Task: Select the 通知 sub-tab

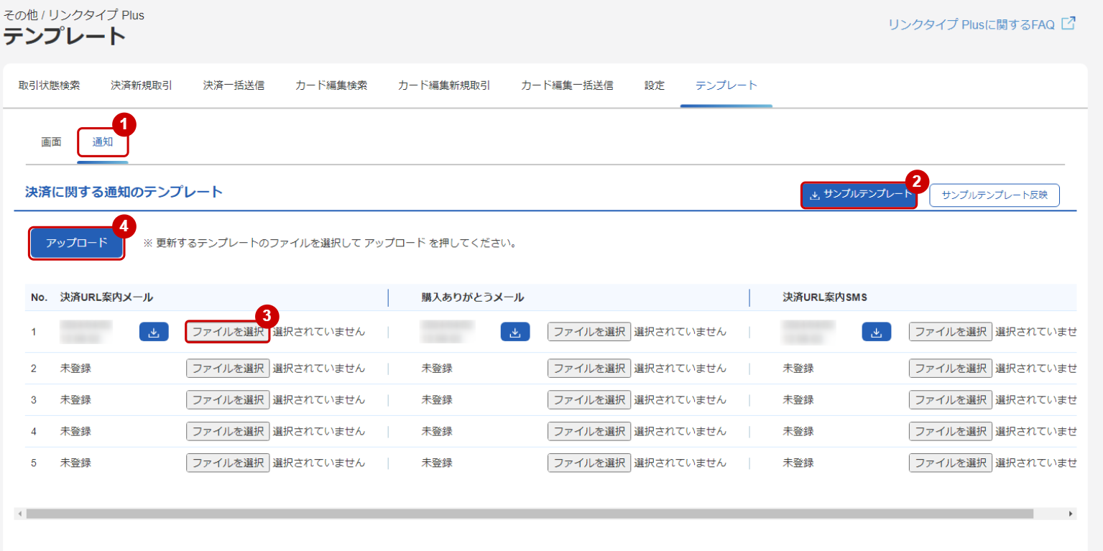Action: click(x=103, y=142)
